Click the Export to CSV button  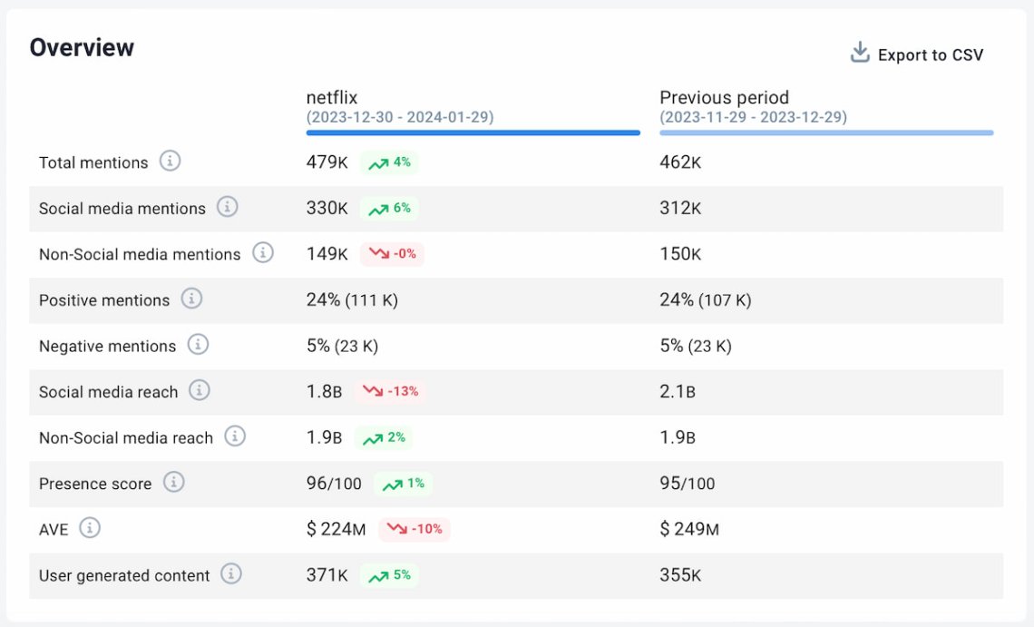point(917,54)
